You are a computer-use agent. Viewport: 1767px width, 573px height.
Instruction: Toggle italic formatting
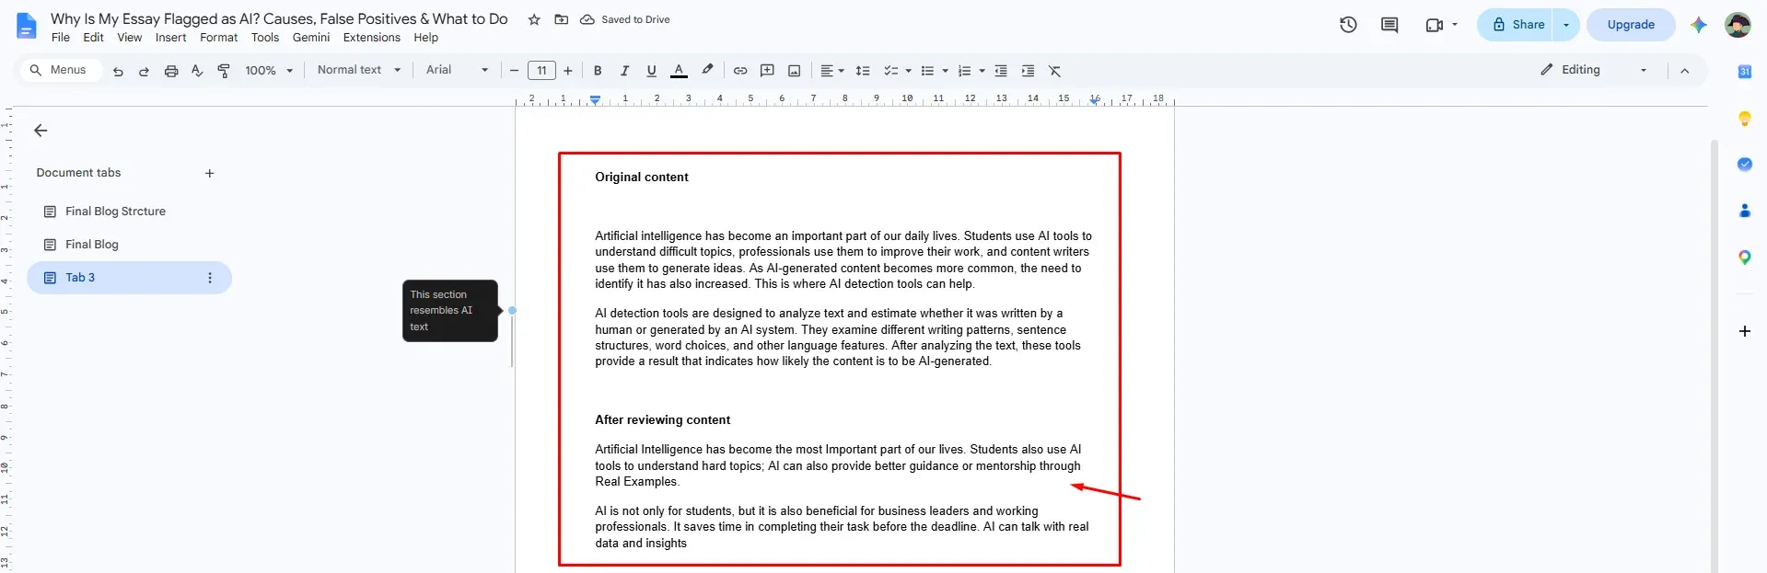tap(624, 71)
